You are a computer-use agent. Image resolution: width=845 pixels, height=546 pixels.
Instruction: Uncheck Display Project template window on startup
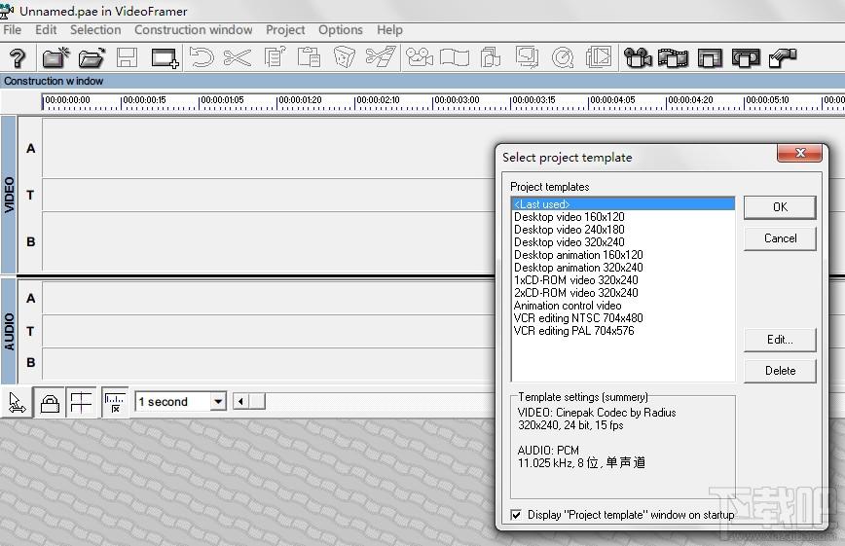(516, 515)
